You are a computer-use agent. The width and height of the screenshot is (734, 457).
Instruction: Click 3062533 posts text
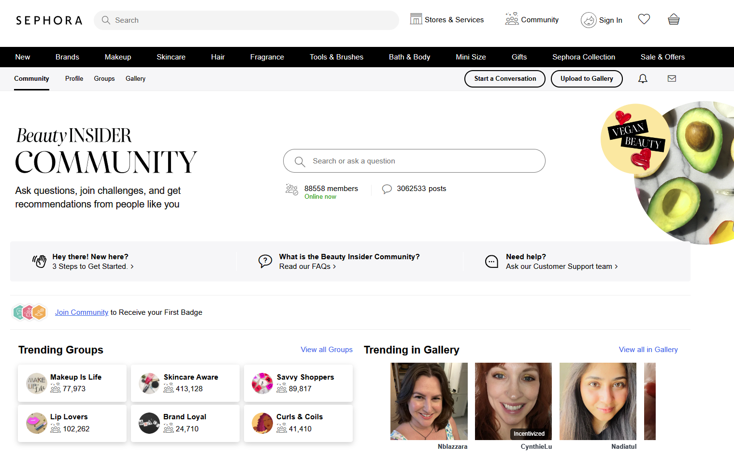[x=421, y=189]
